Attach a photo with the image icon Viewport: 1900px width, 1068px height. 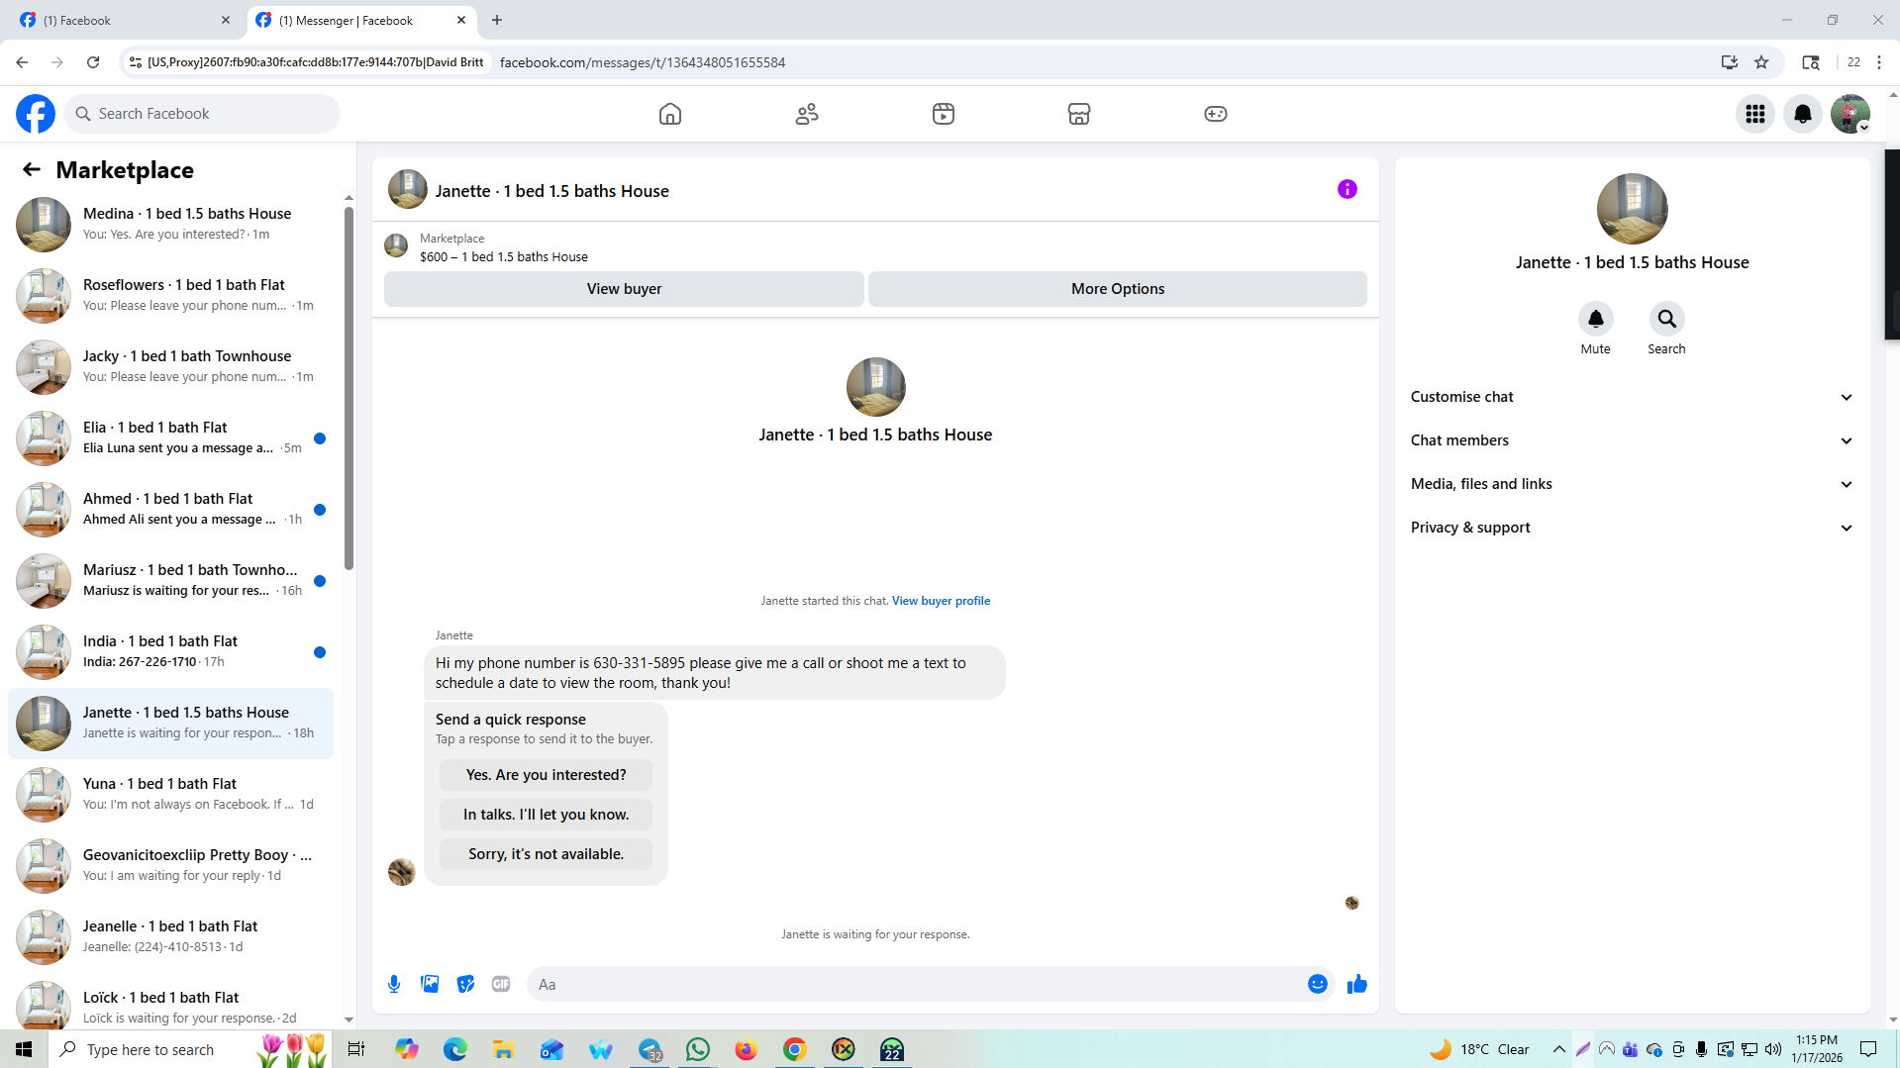click(x=430, y=984)
